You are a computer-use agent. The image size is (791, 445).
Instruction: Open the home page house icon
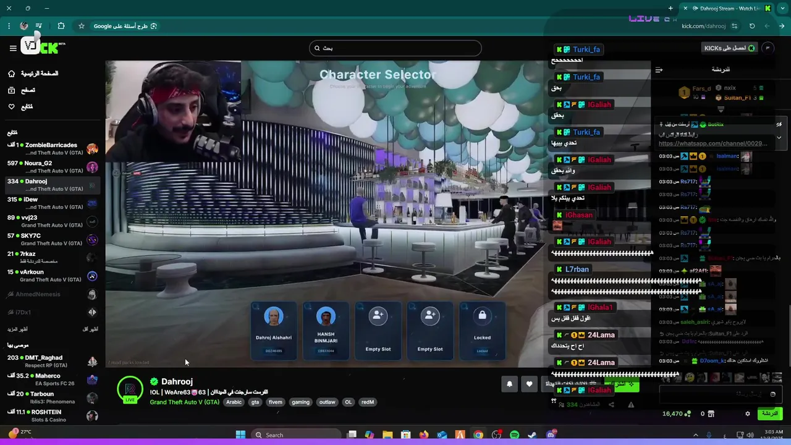[11, 74]
